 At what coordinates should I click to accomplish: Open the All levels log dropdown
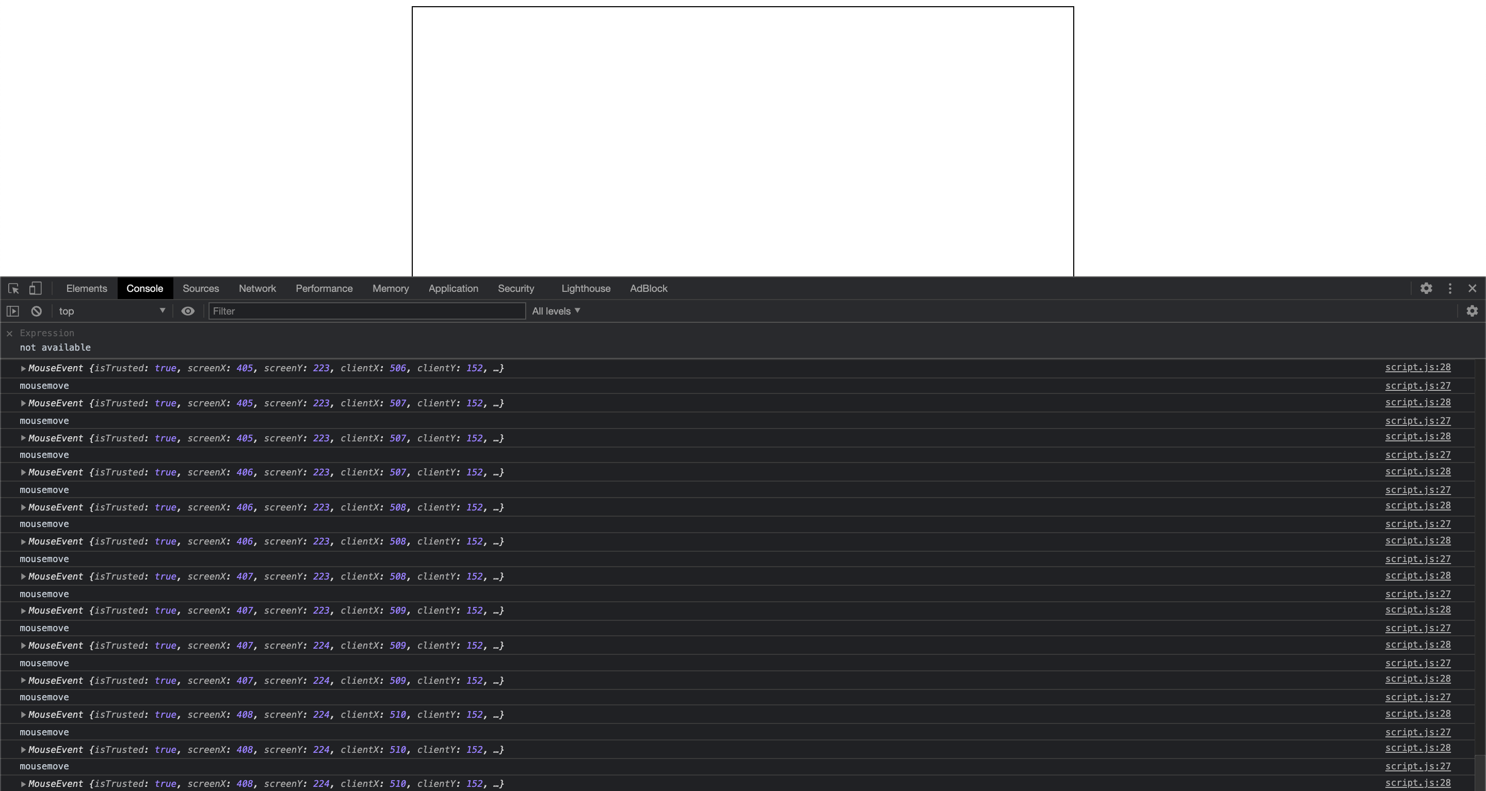tap(556, 311)
